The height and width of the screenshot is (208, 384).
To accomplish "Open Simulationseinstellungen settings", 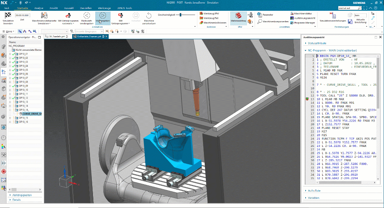I will 333,18.
